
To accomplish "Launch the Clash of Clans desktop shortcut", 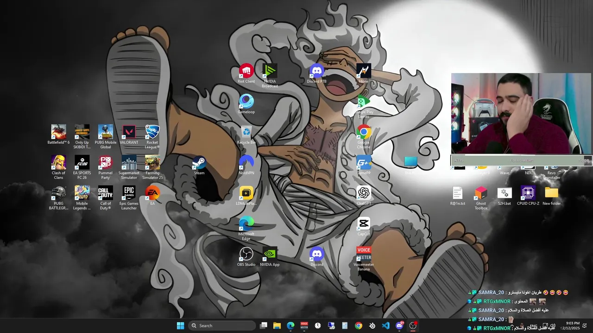I will tap(58, 167).
